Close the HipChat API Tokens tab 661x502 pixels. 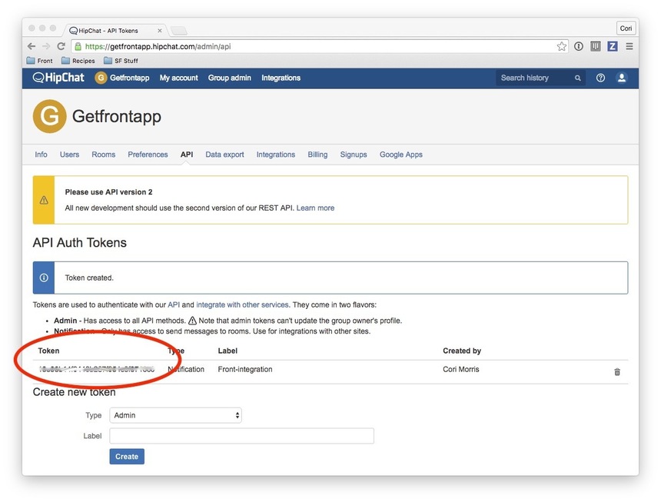160,31
